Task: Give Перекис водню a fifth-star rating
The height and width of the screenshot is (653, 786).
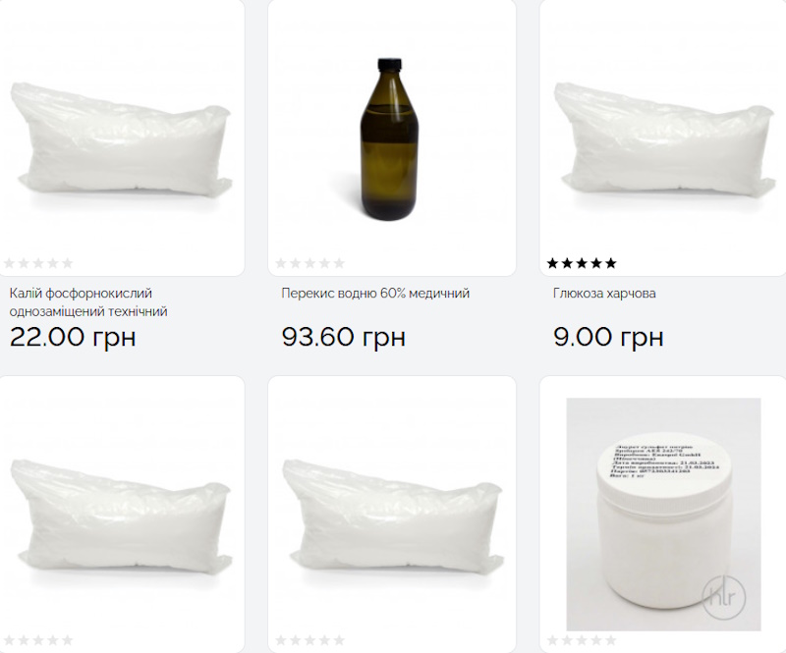Action: (339, 263)
